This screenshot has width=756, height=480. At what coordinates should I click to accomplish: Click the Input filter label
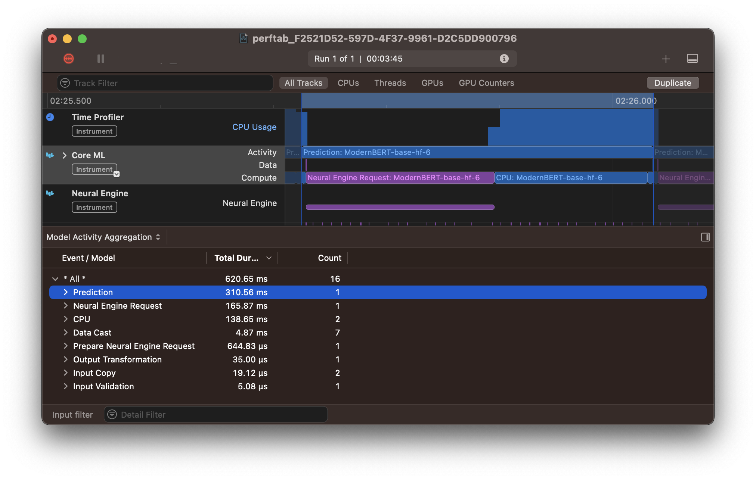(x=72, y=415)
